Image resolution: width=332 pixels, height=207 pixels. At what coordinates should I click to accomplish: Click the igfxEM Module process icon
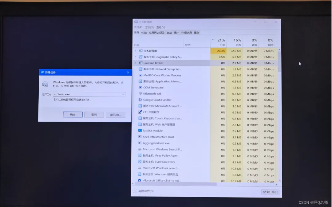(x=140, y=131)
